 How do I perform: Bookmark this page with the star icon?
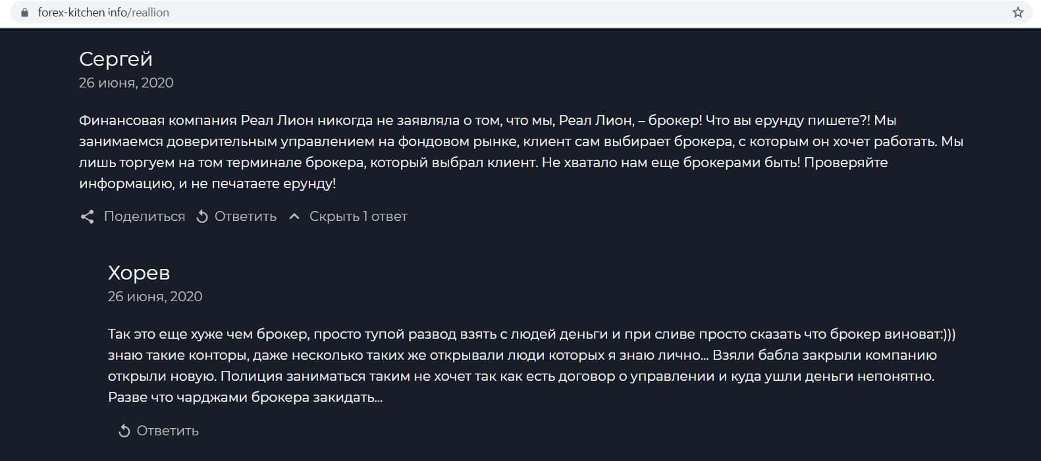tap(1018, 12)
